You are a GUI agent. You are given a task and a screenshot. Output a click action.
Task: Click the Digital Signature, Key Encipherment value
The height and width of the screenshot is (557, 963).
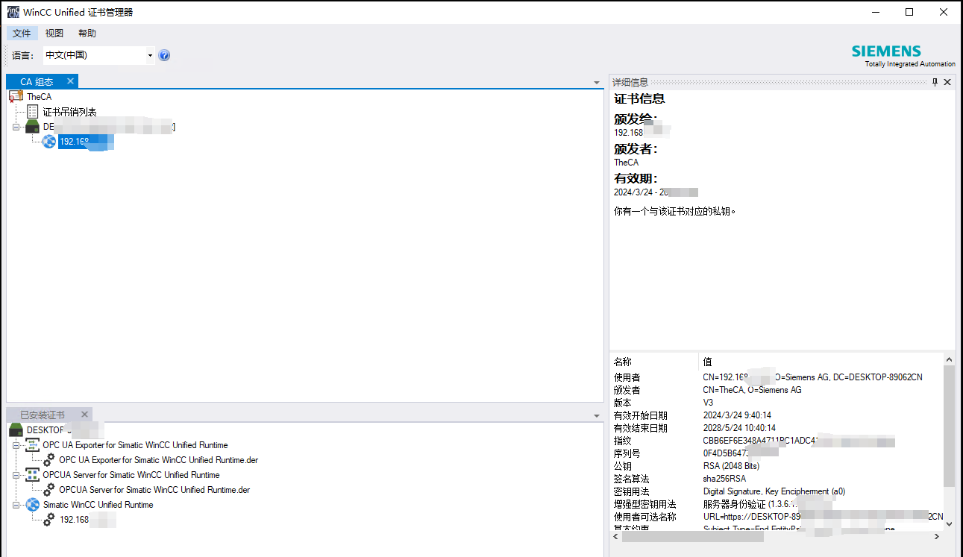tap(774, 491)
